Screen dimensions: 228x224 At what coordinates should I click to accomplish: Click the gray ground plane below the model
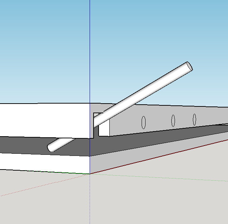pos(143,201)
